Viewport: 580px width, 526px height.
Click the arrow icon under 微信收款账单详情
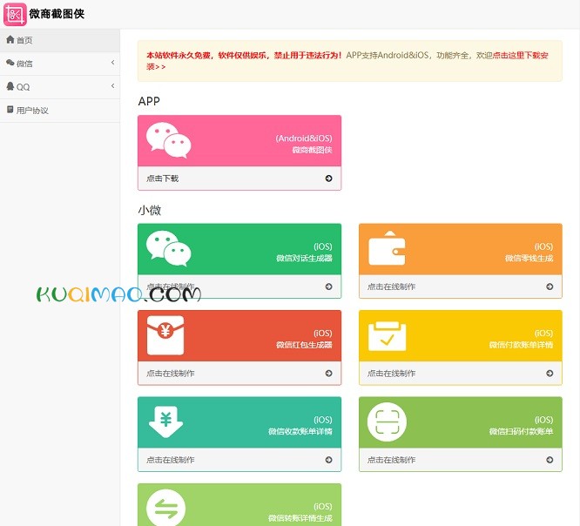click(x=328, y=460)
